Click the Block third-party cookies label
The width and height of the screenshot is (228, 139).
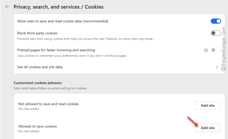37,33
